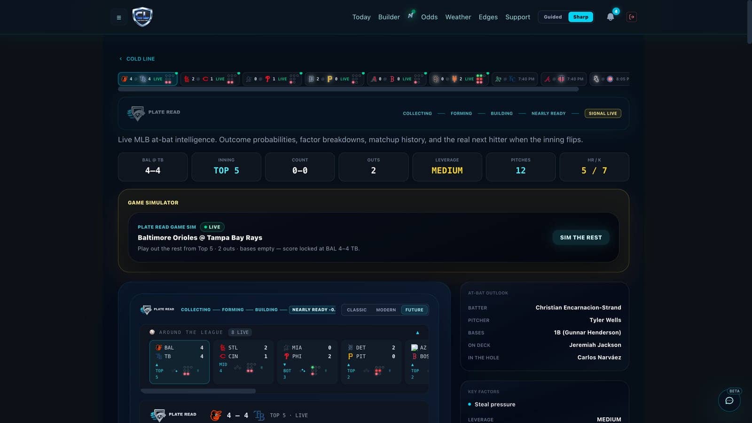
Task: Open the AZ vs BOS league card
Action: click(417, 362)
